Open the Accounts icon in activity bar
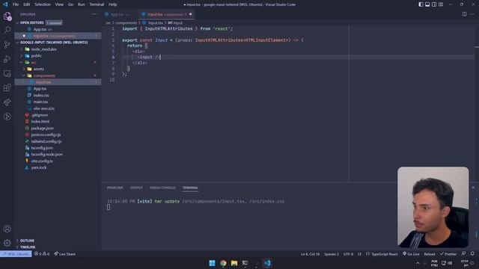Viewport: 479px width, 269px height. [7, 229]
